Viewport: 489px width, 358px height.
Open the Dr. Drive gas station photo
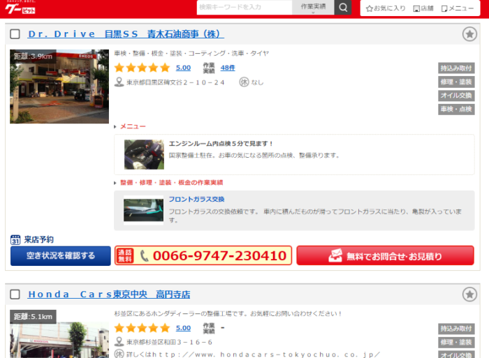pyautogui.click(x=59, y=87)
